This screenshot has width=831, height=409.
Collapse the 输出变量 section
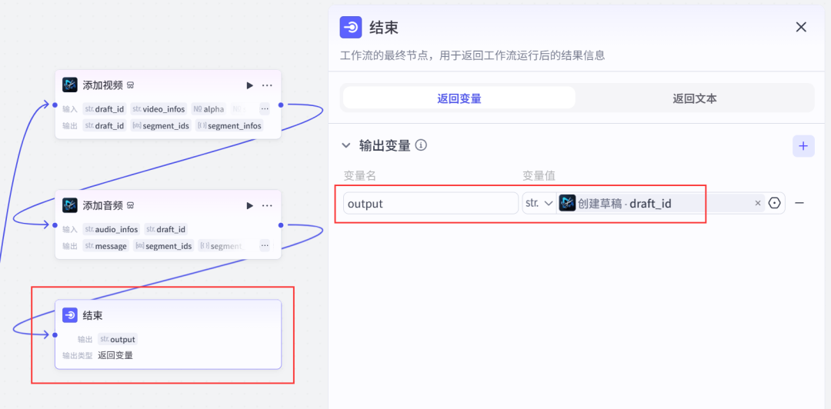(x=346, y=145)
